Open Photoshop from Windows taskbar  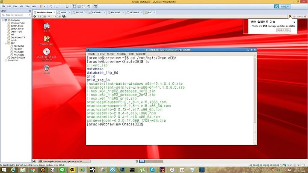point(122,170)
